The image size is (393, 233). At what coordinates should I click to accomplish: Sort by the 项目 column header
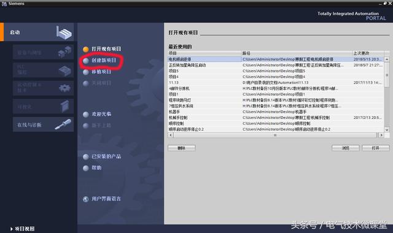[x=204, y=53]
